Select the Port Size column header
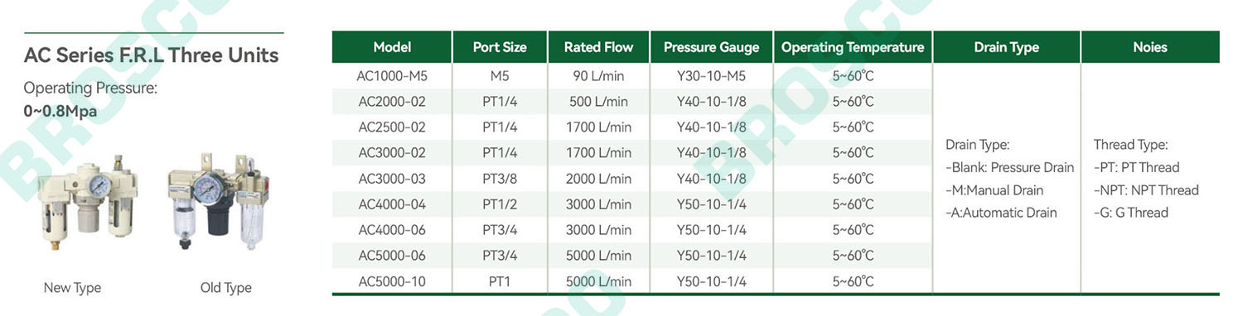The image size is (1243, 316). [500, 47]
